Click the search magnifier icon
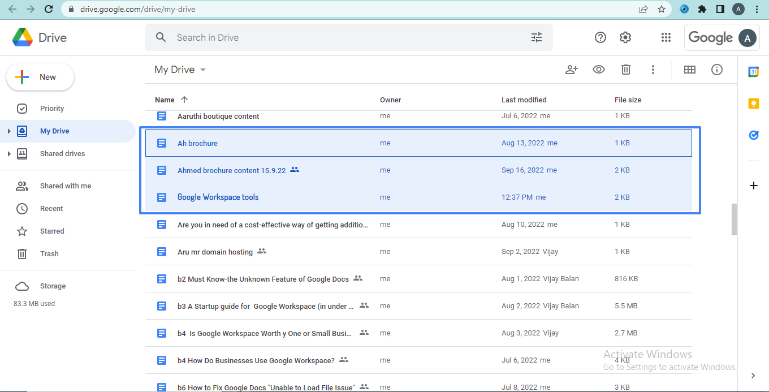This screenshot has width=769, height=392. [161, 37]
